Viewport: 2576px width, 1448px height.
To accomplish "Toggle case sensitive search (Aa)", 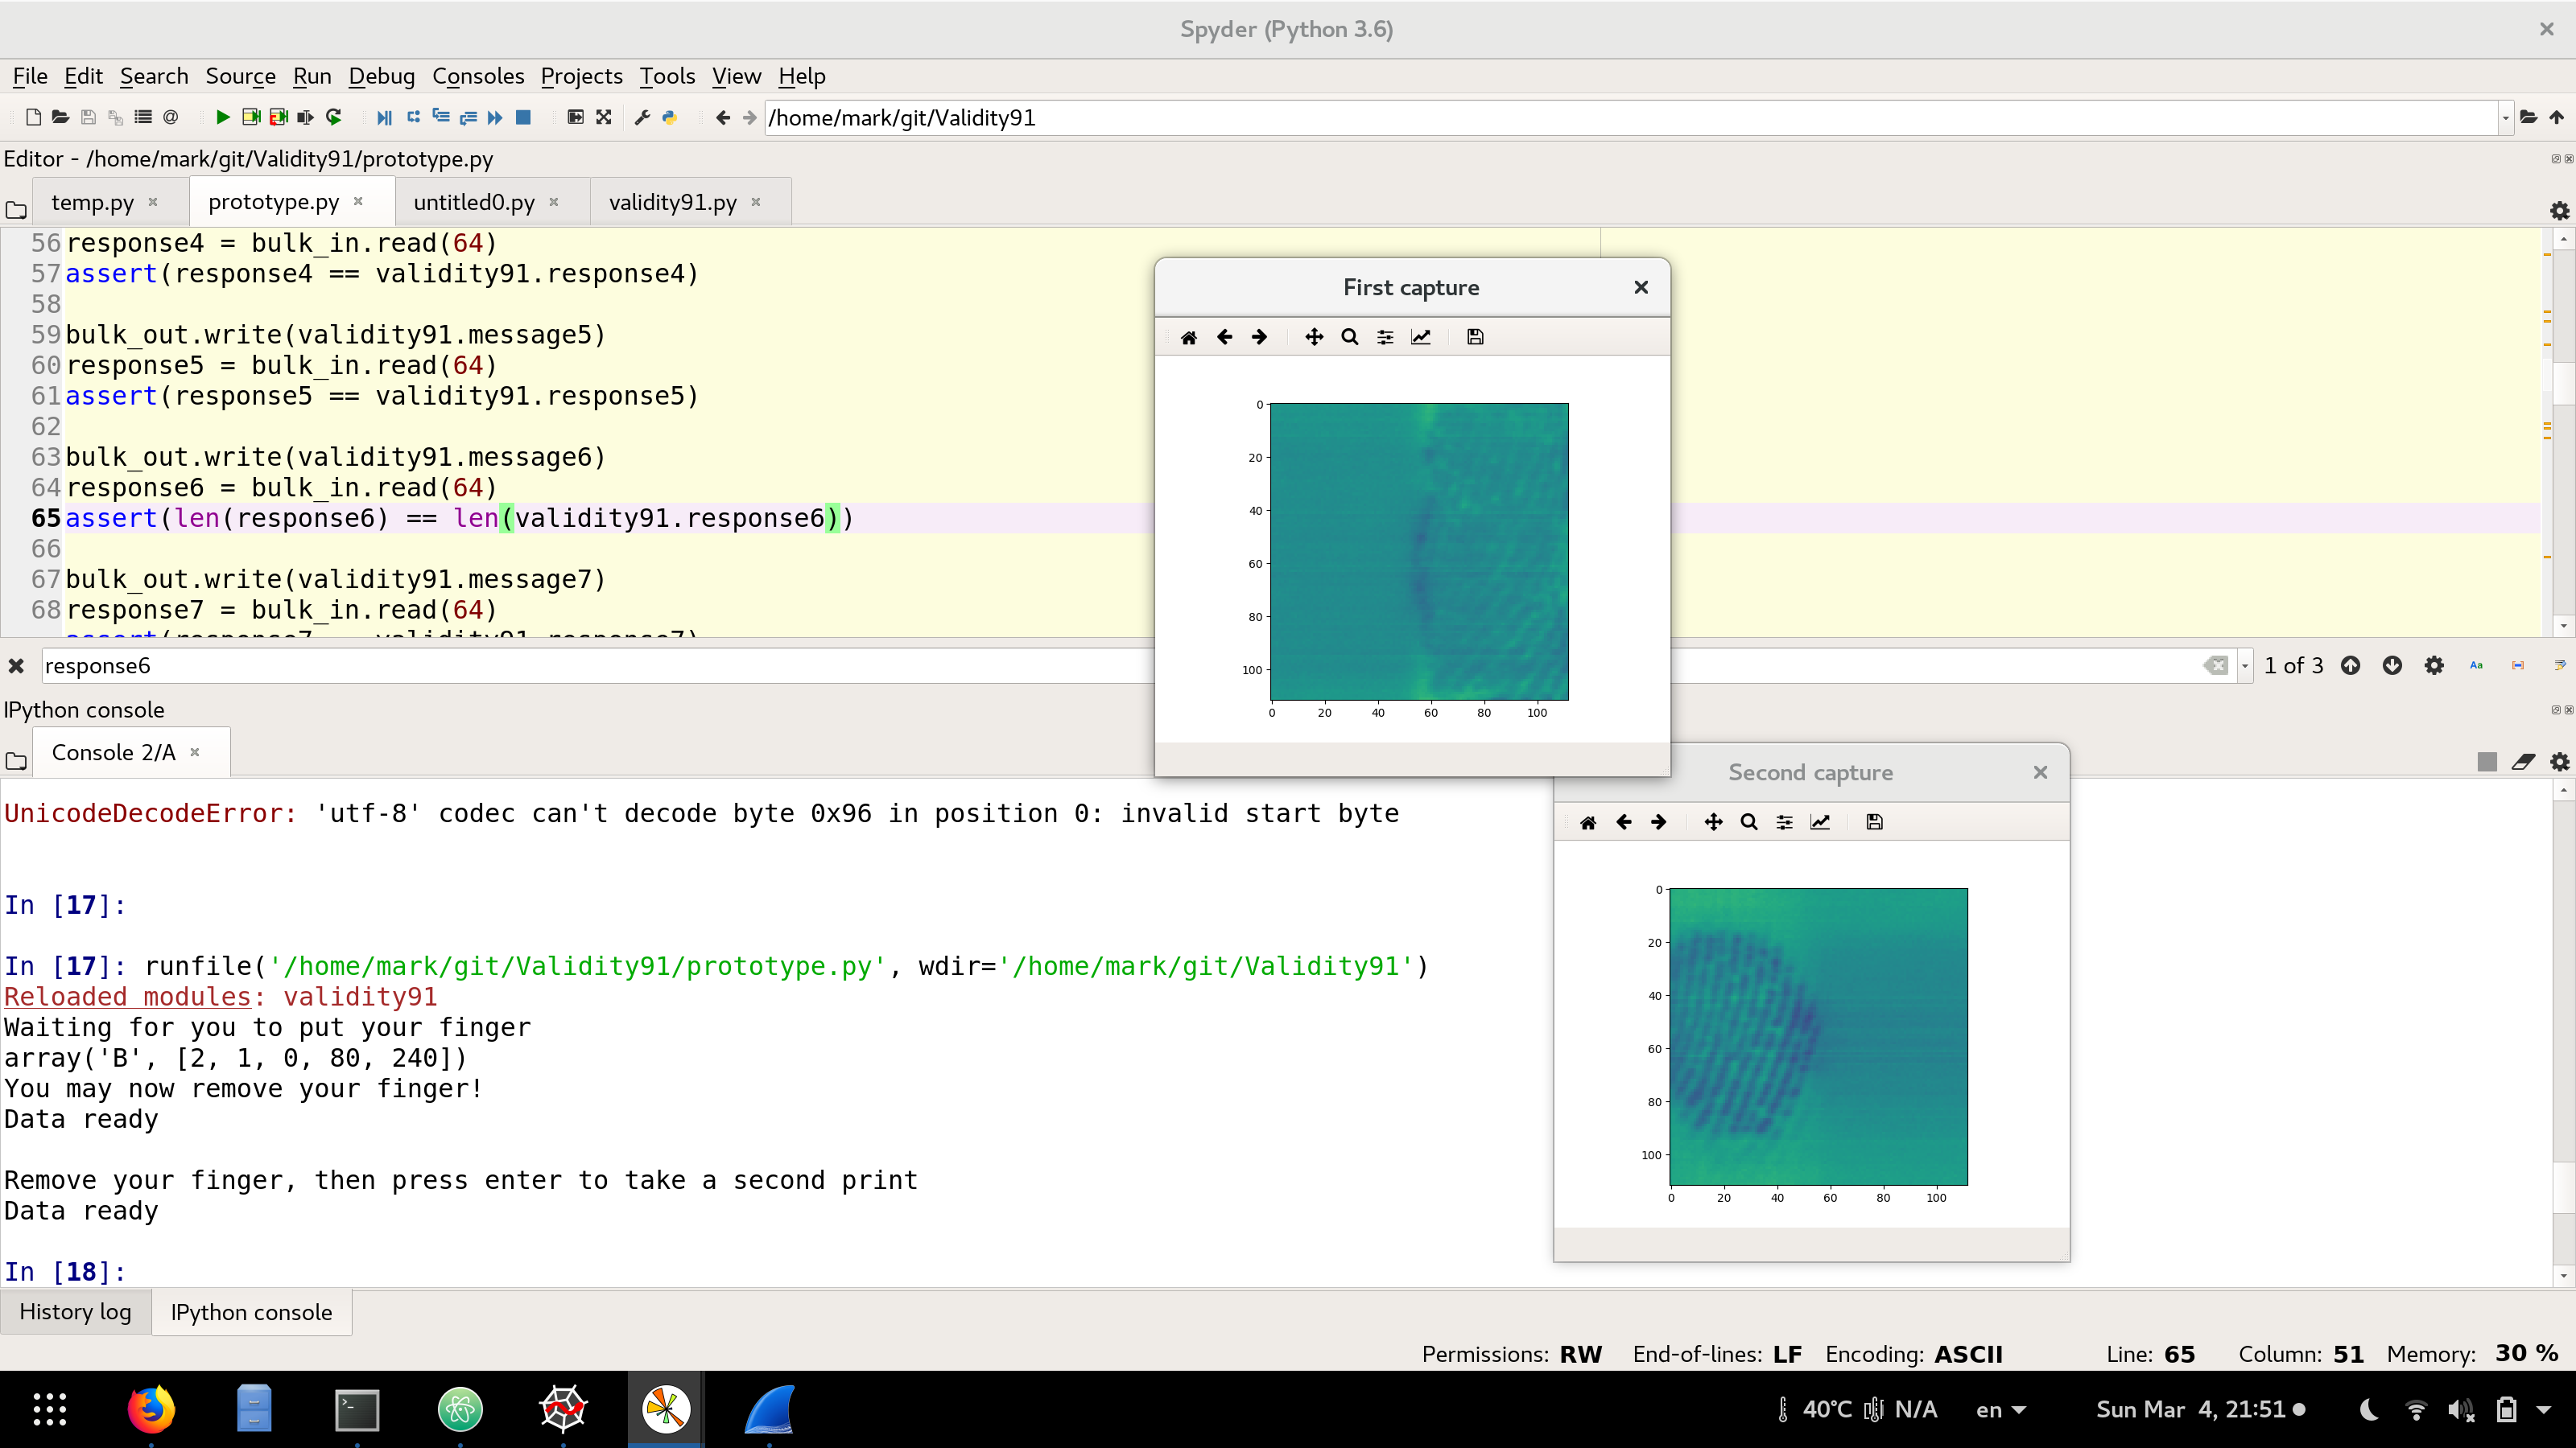I will click(x=2476, y=665).
